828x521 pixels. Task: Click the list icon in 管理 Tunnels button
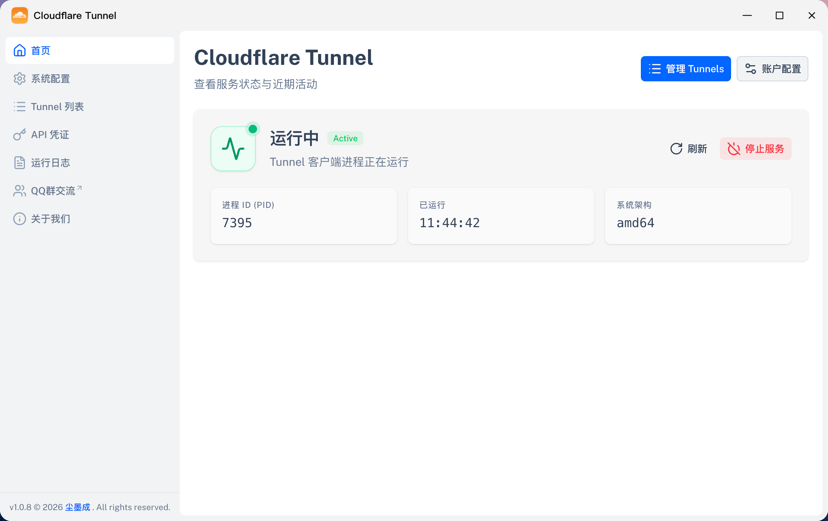click(655, 69)
